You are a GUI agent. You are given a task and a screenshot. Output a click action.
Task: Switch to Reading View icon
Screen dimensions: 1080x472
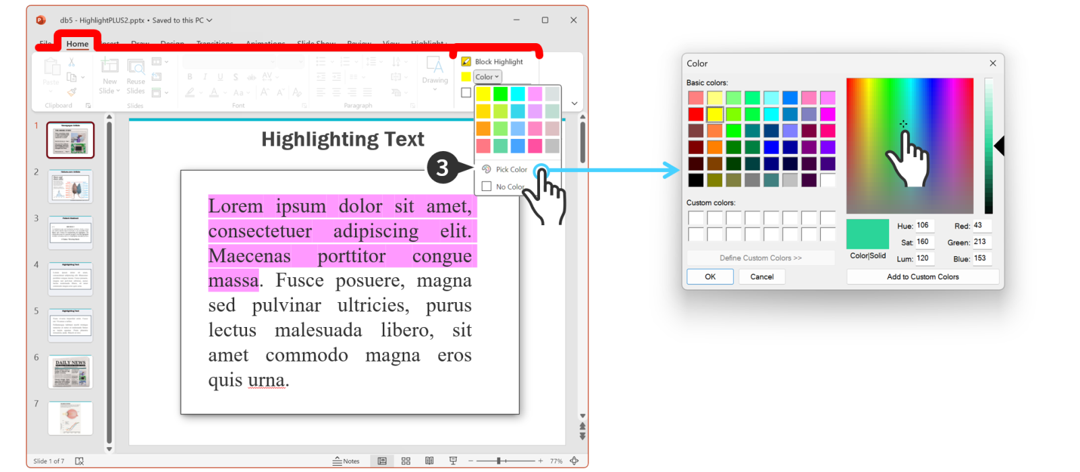click(429, 461)
